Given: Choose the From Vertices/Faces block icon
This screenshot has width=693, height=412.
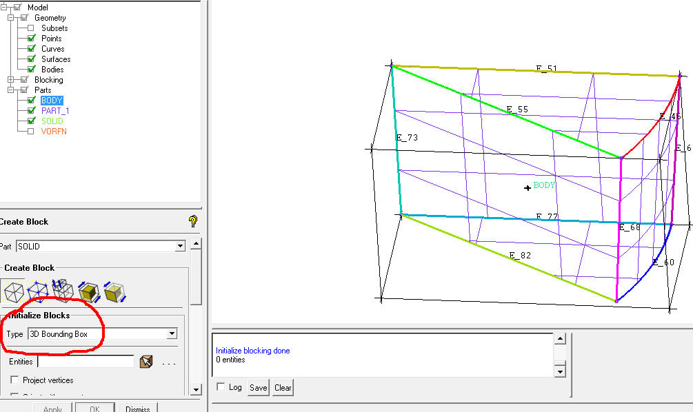Looking at the screenshot, I should click(x=37, y=292).
